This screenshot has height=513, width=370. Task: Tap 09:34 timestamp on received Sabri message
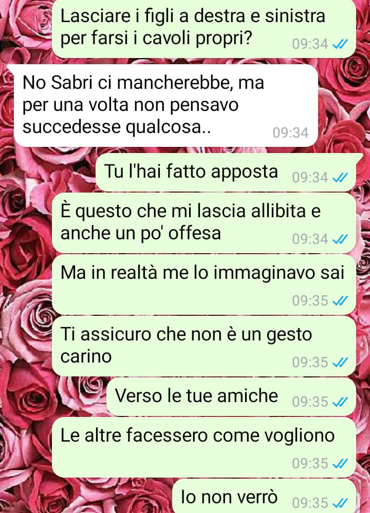[290, 133]
